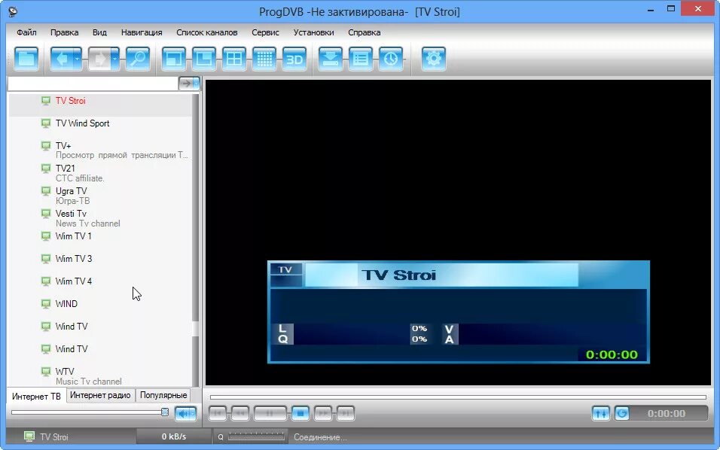Show the multi-channel grid mosaic view
Viewport: 720px width, 450px height.
pyautogui.click(x=264, y=59)
